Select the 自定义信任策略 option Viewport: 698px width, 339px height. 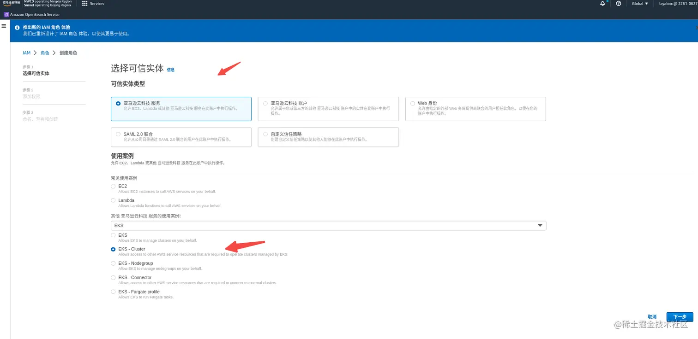coord(328,137)
